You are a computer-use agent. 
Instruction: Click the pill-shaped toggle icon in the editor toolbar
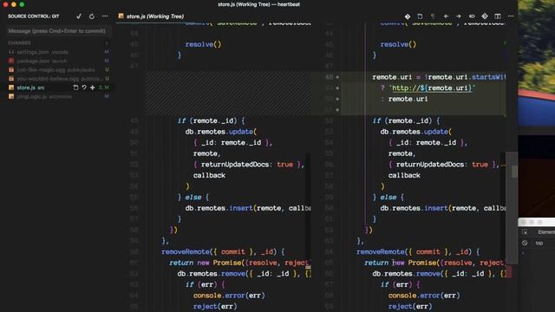pyautogui.click(x=472, y=16)
